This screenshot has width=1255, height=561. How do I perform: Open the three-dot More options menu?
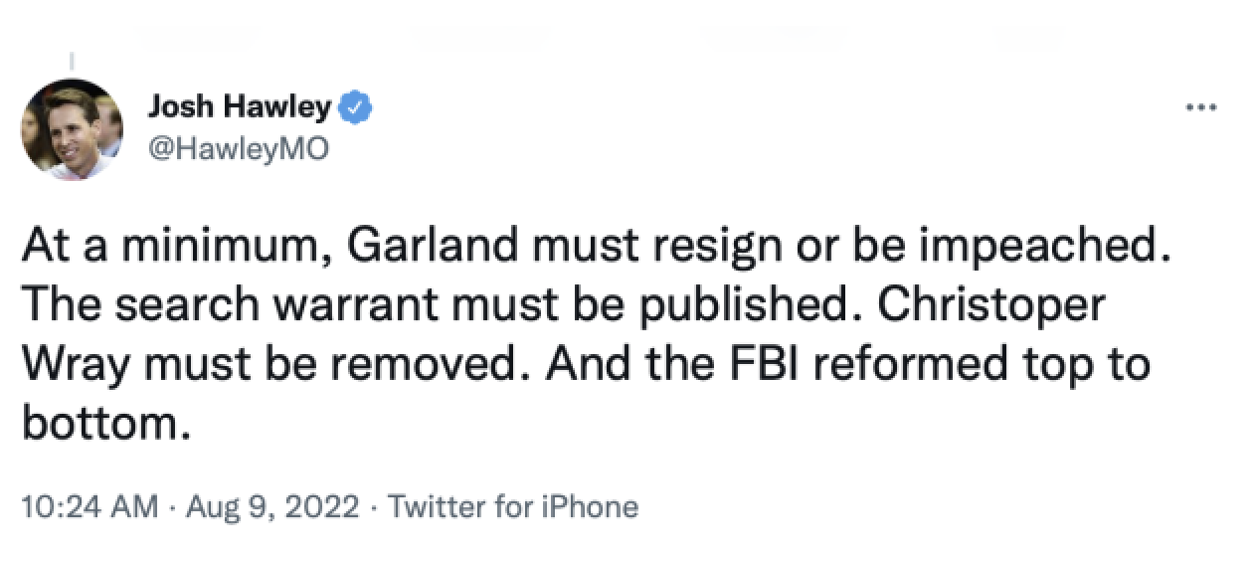click(x=1202, y=108)
